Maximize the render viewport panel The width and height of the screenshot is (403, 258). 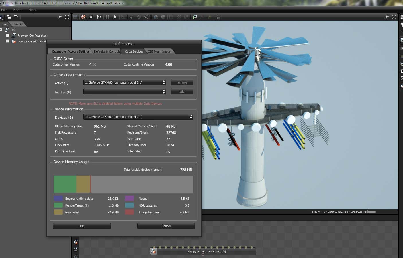(x=394, y=17)
